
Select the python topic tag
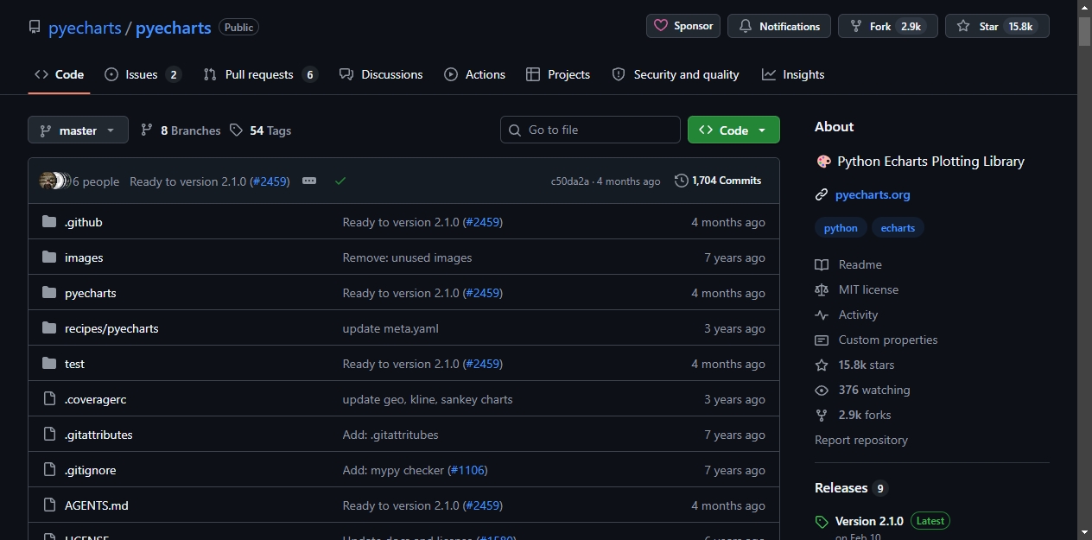(841, 228)
